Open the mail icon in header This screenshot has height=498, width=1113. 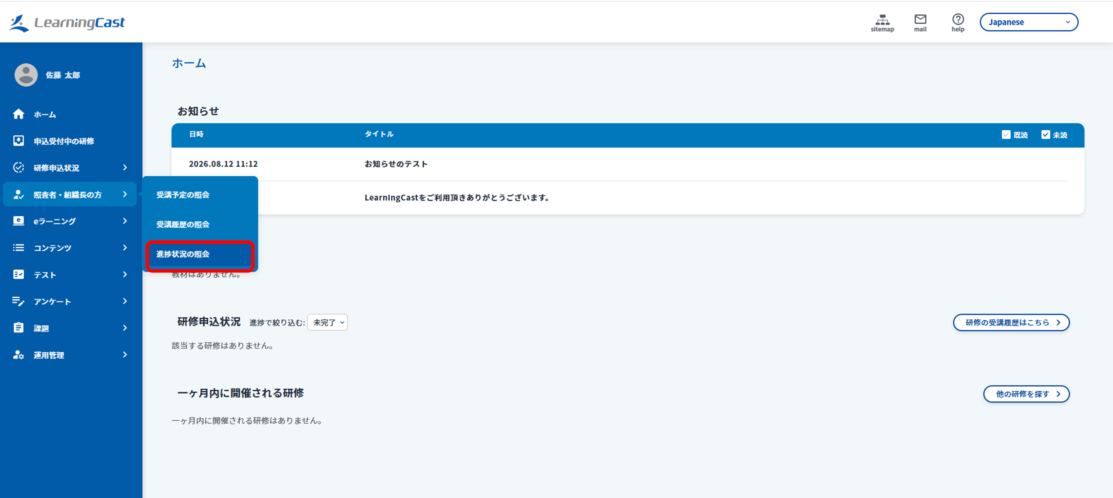[x=920, y=19]
